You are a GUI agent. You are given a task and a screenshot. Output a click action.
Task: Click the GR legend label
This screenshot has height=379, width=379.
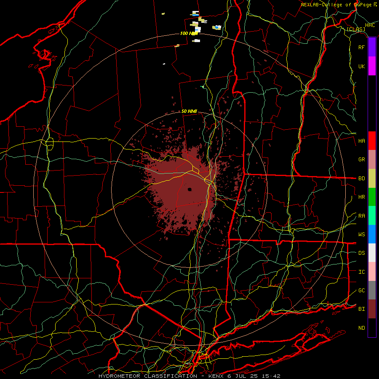pyautogui.click(x=361, y=159)
